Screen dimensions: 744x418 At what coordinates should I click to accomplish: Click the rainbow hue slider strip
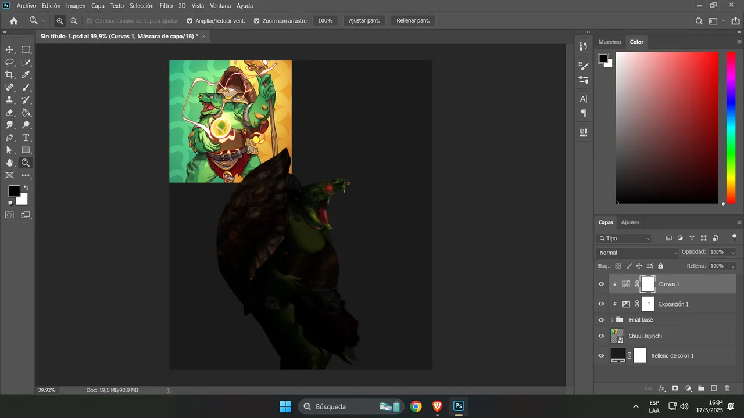(x=731, y=128)
